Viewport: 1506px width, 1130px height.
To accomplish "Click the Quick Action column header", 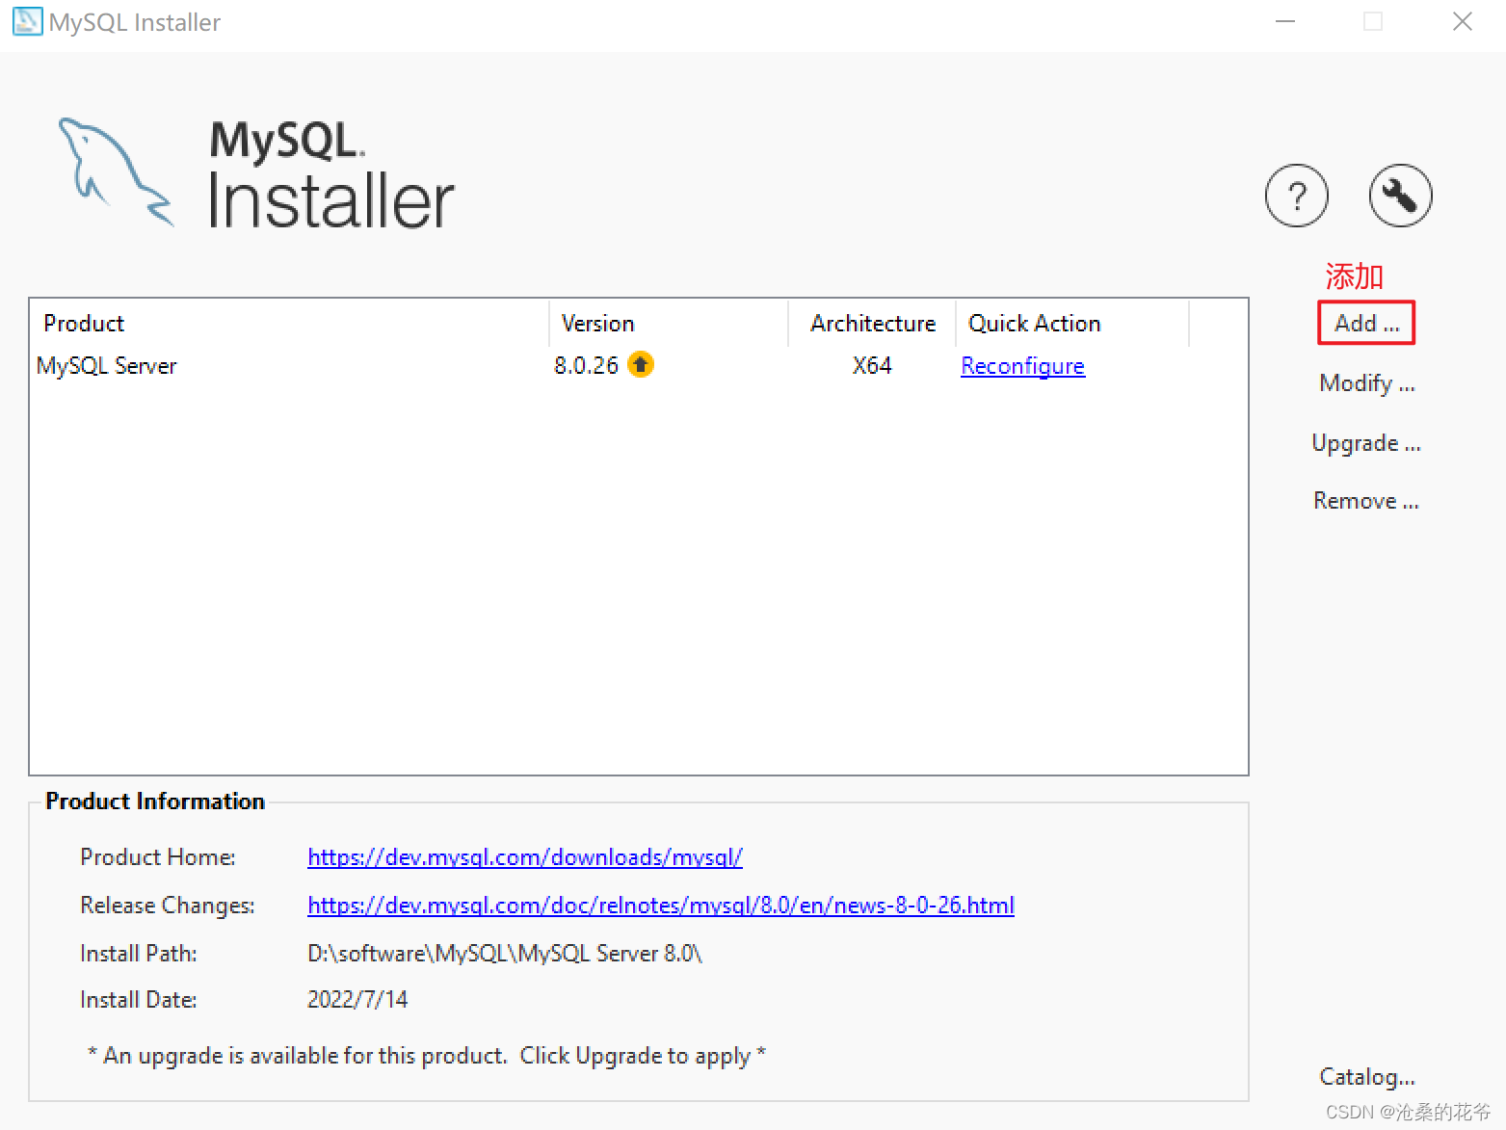I will (x=1072, y=323).
